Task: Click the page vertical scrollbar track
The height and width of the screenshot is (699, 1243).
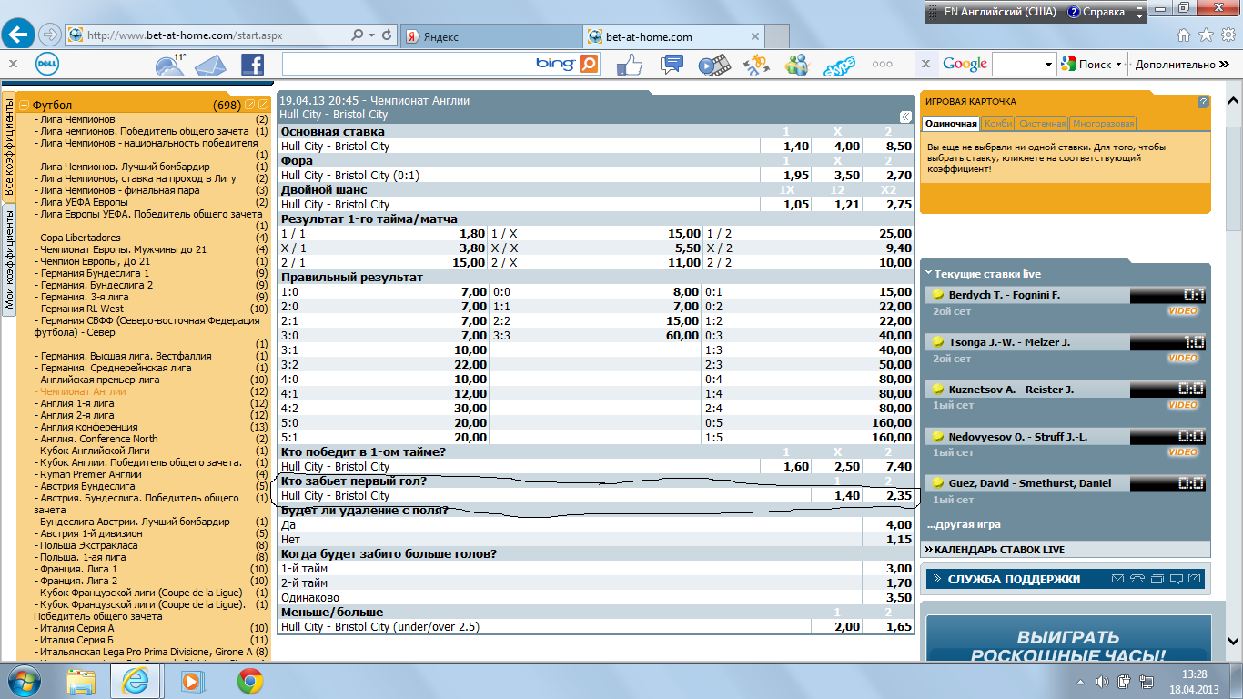Action: pyautogui.click(x=1234, y=410)
